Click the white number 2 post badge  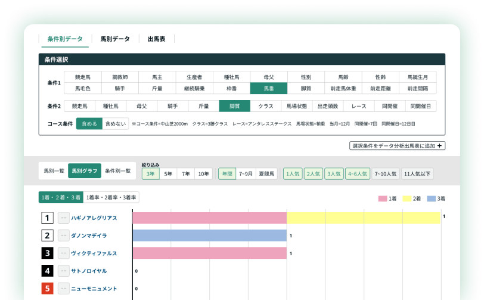click(x=48, y=236)
